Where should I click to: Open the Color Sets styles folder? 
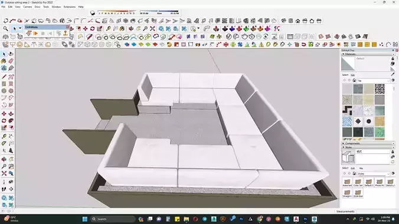[x=358, y=182]
